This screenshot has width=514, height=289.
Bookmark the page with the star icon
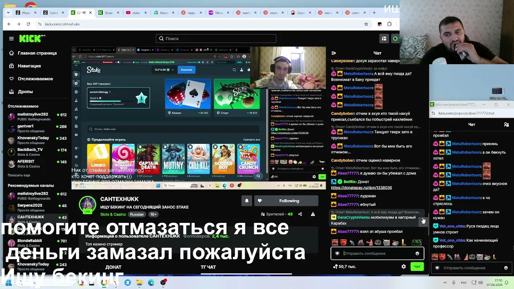click(366, 24)
